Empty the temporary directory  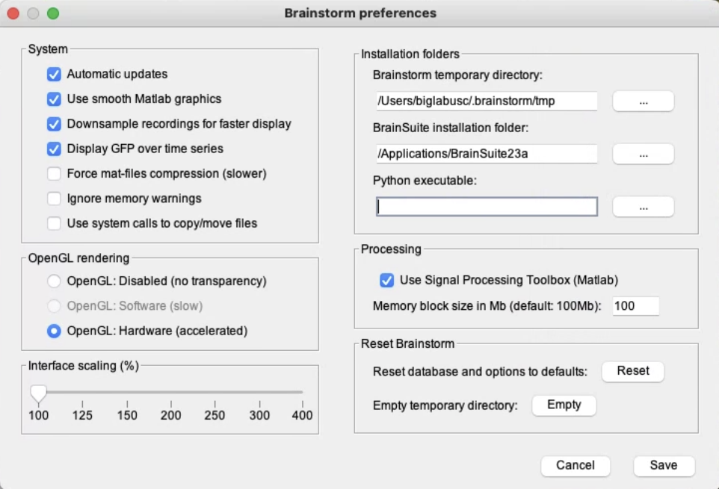point(564,405)
